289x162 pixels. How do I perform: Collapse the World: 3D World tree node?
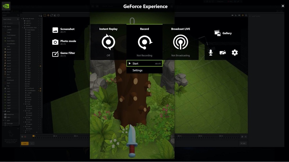pyautogui.click(x=22, y=19)
